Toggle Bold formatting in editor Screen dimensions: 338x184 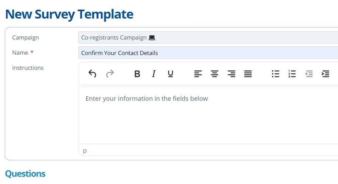137,73
